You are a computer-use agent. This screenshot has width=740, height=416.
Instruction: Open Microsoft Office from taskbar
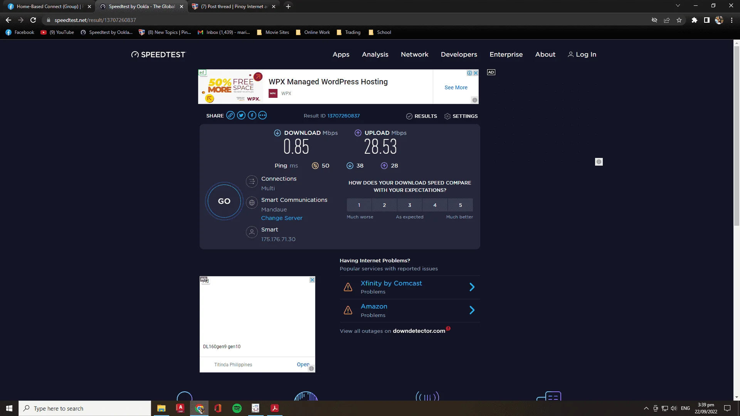point(218,408)
